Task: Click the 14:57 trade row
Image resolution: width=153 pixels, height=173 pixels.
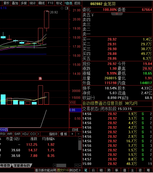Action: click(117, 159)
